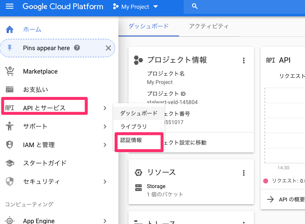Screen dimensions: 305x224
Task: Click the API icon beside API とサービス
Action: (x=10, y=108)
